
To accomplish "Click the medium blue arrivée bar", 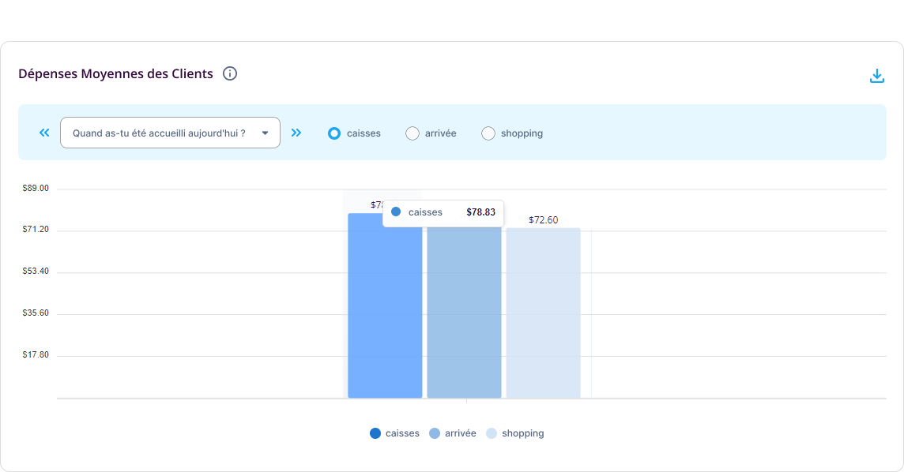I will point(464,312).
